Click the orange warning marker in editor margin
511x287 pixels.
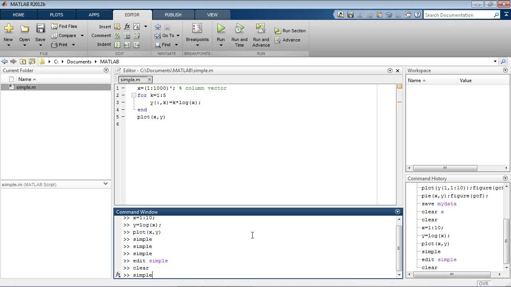(x=399, y=102)
